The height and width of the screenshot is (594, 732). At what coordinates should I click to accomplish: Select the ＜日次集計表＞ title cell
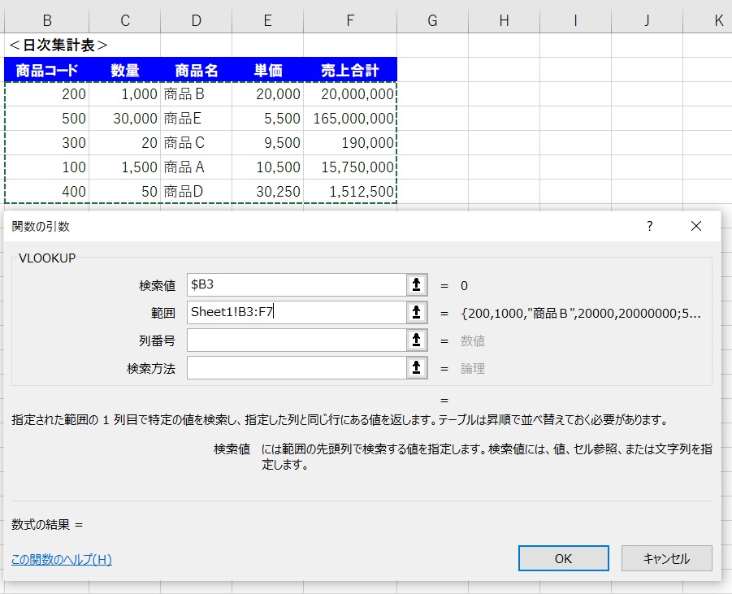pyautogui.click(x=58, y=46)
